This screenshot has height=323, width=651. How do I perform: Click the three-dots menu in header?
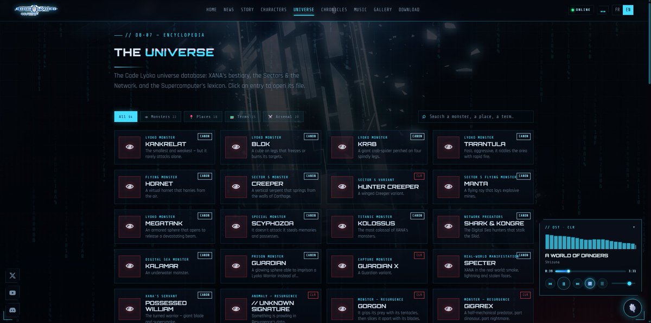(603, 10)
